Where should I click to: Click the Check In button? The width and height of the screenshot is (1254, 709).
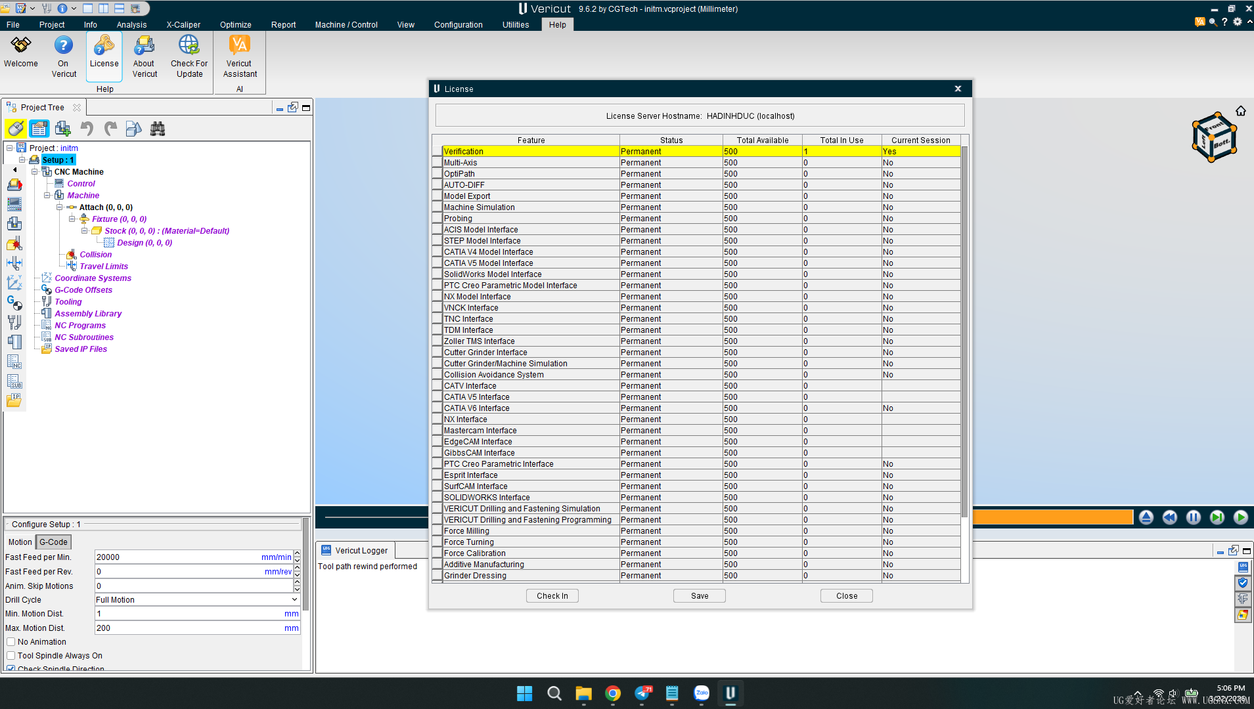tap(552, 596)
